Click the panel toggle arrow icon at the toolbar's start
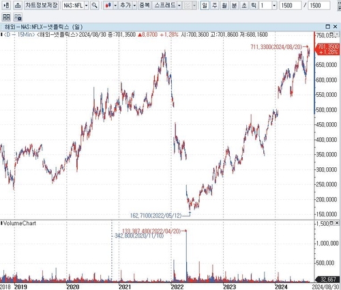341x290 pixels. (6, 5)
